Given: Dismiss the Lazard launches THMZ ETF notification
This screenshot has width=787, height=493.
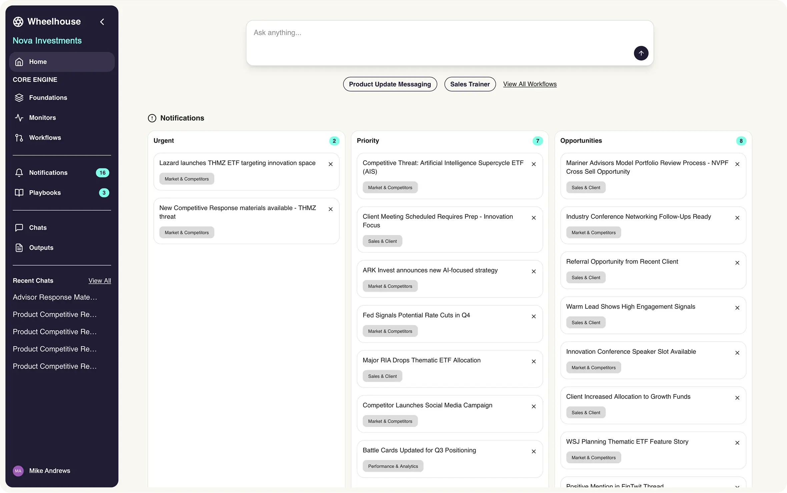Looking at the screenshot, I should pyautogui.click(x=330, y=164).
